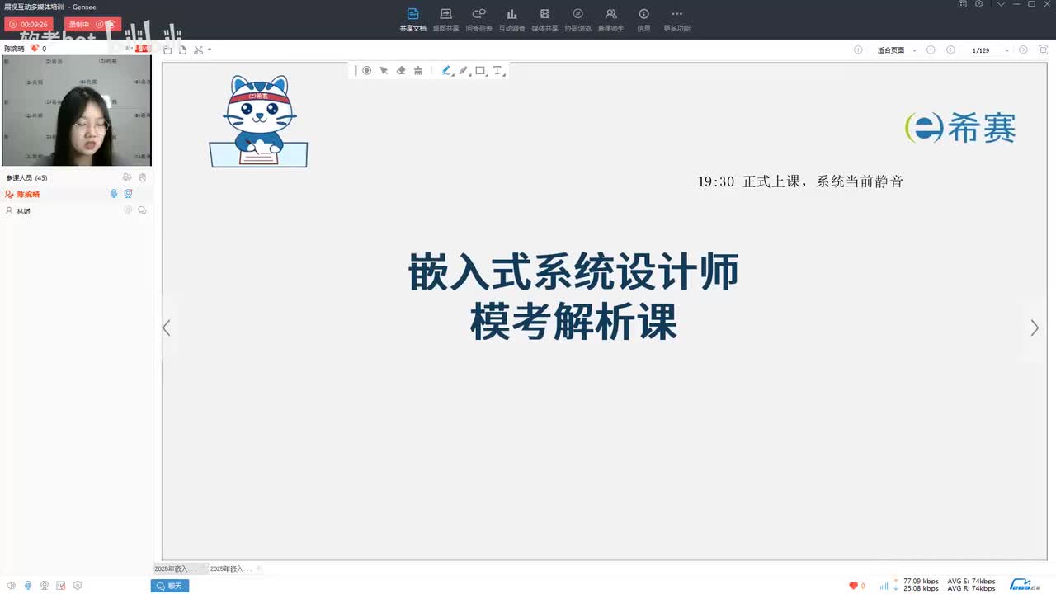Pause the recording next to 录制中
Viewport: 1056px width, 594px height.
(99, 25)
